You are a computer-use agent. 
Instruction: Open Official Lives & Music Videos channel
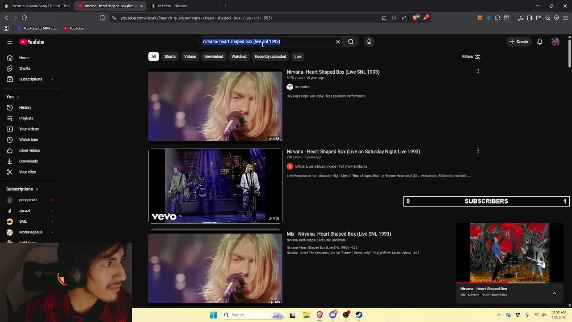click(331, 166)
